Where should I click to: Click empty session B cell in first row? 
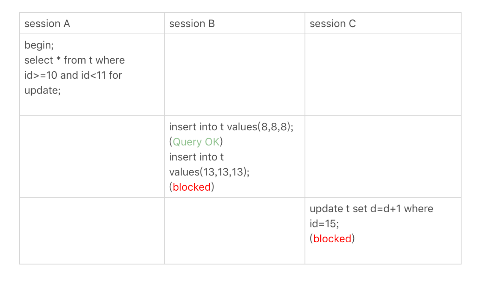[x=234, y=75]
